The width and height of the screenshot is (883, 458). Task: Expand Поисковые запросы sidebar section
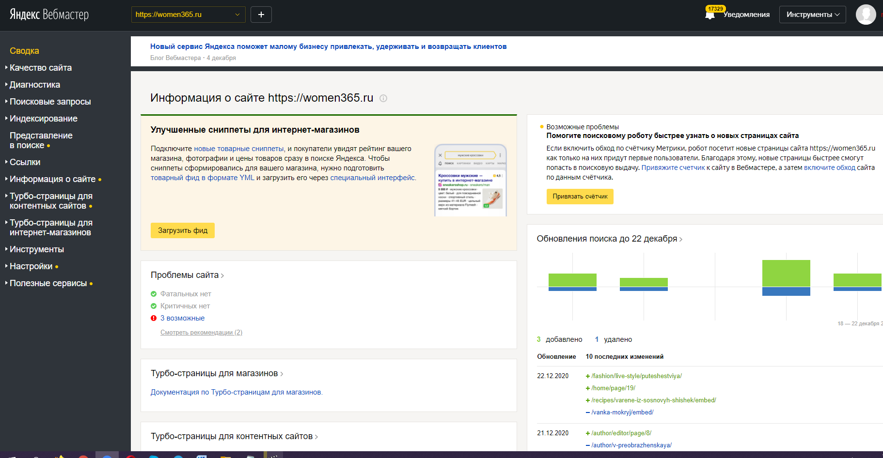tap(50, 102)
